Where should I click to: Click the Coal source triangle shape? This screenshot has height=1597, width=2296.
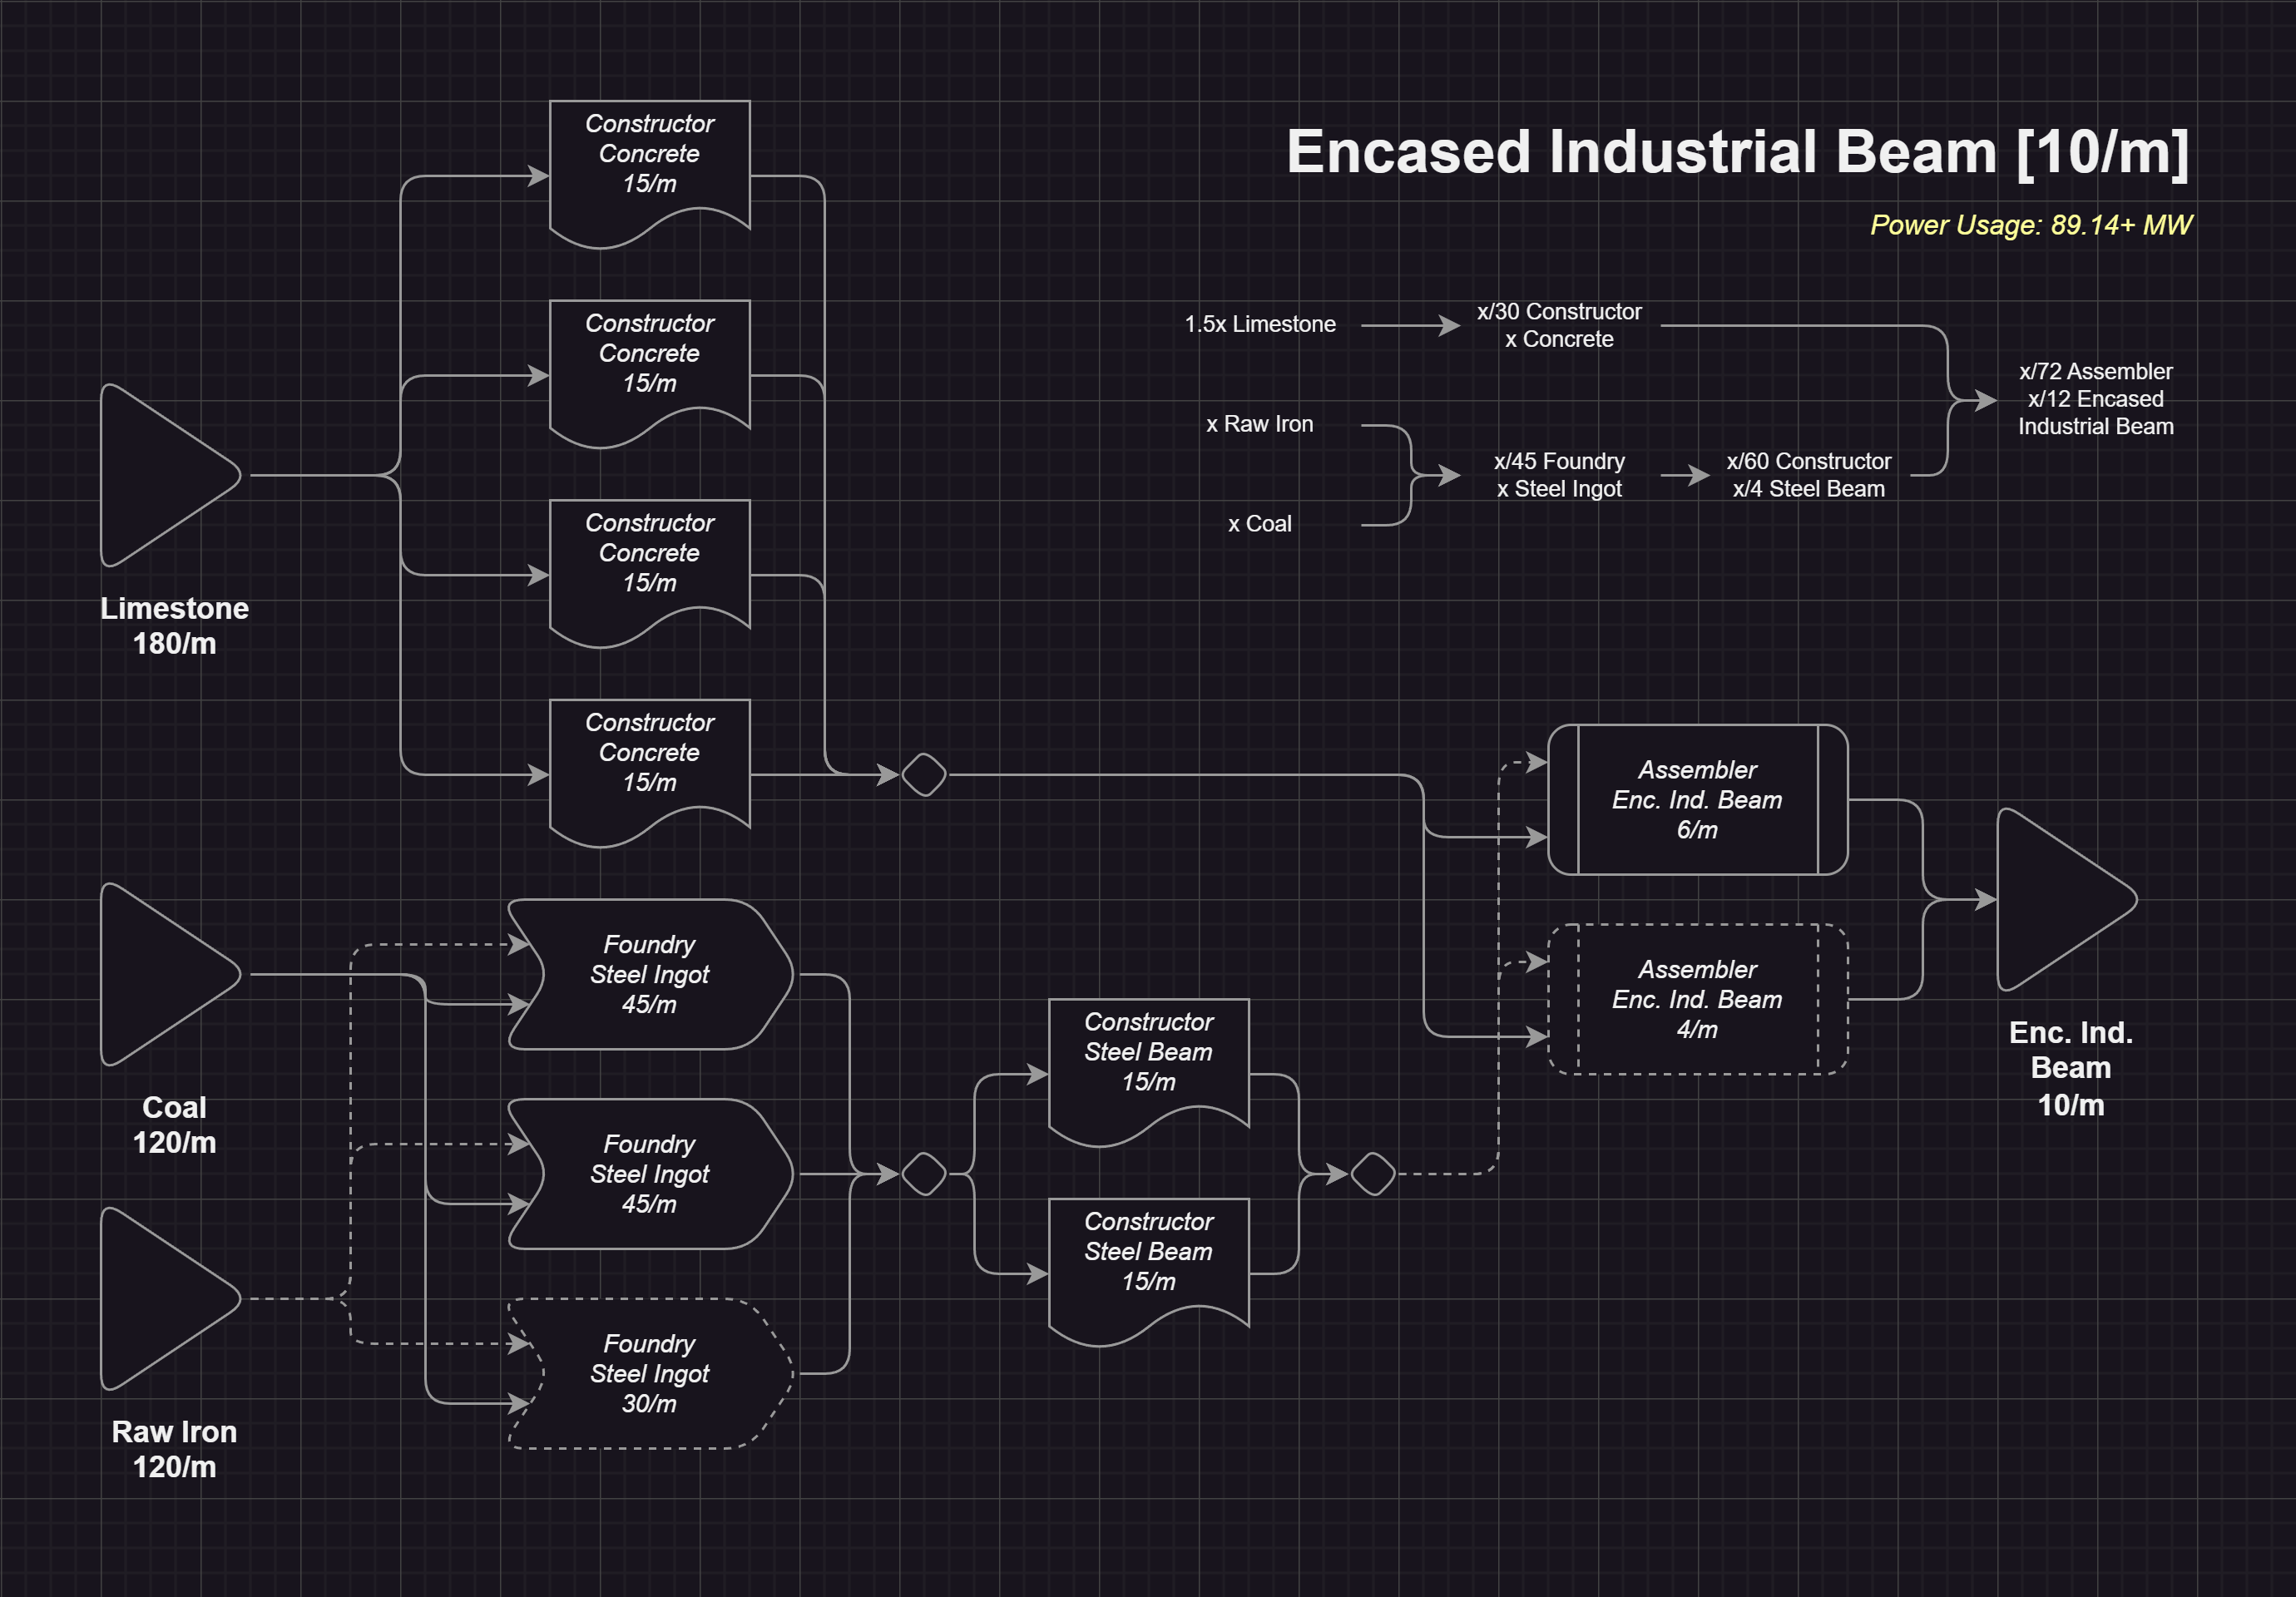pos(160,974)
